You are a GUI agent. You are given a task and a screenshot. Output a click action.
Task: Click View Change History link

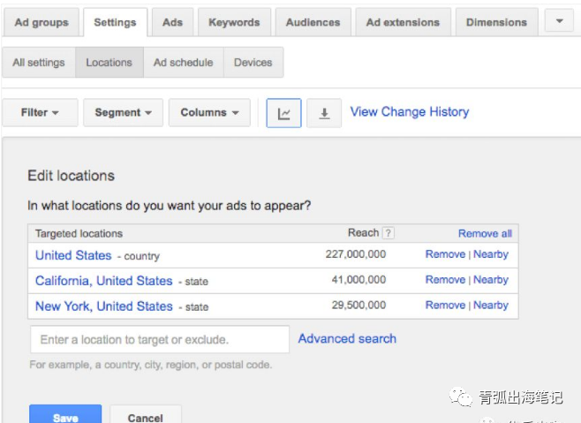(410, 112)
